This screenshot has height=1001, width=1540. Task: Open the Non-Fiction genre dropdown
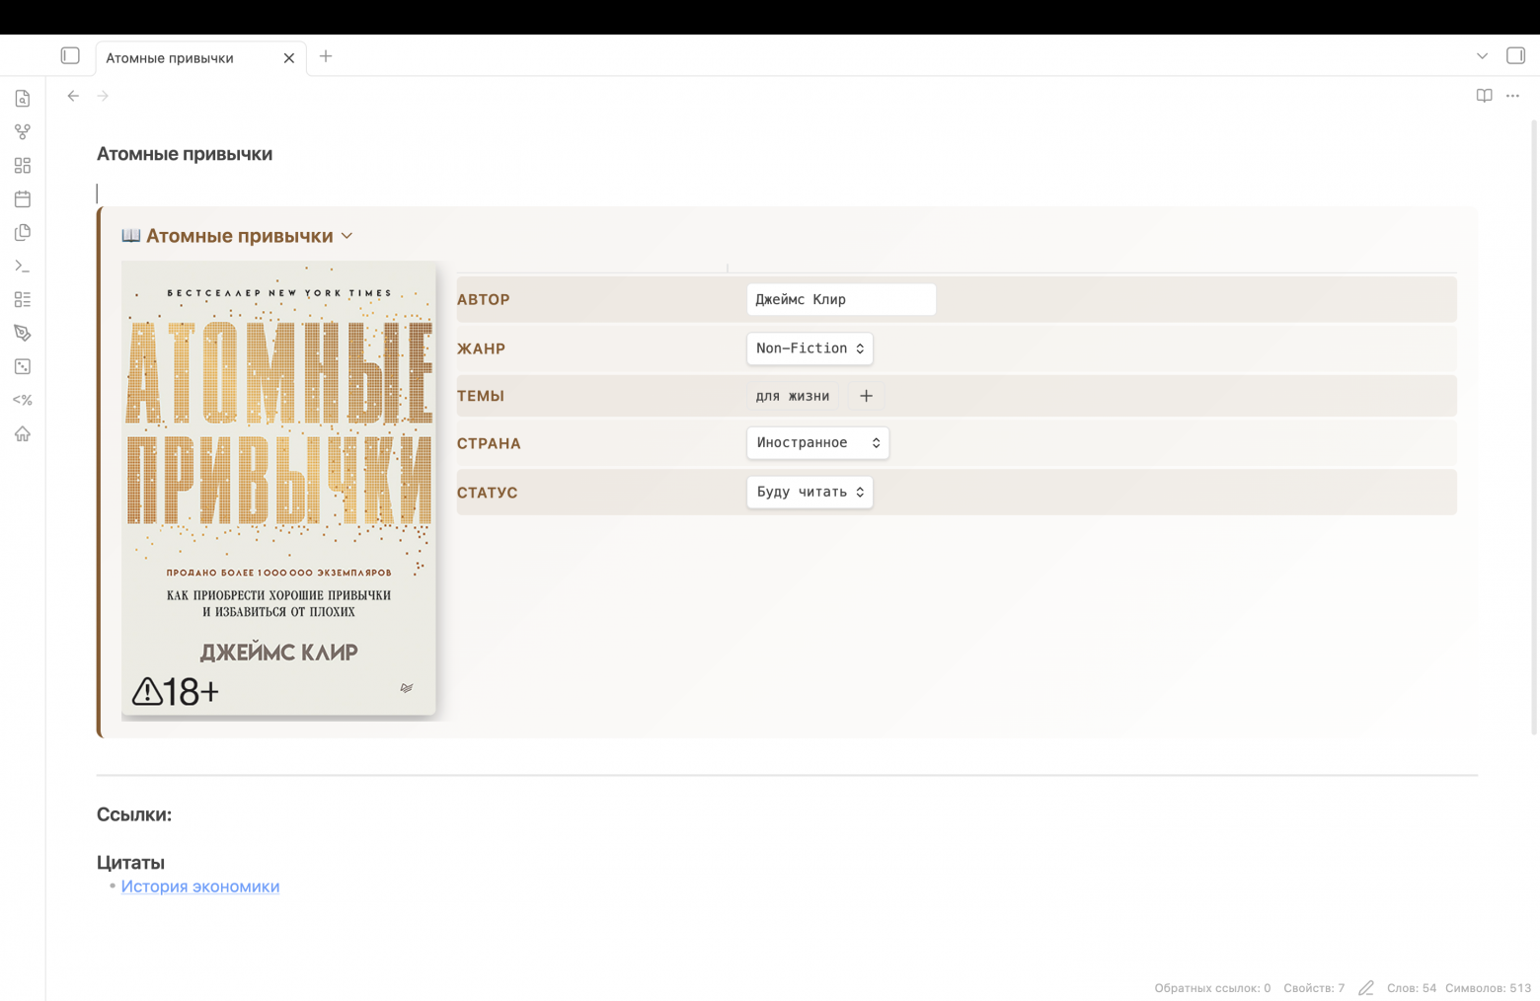809,348
